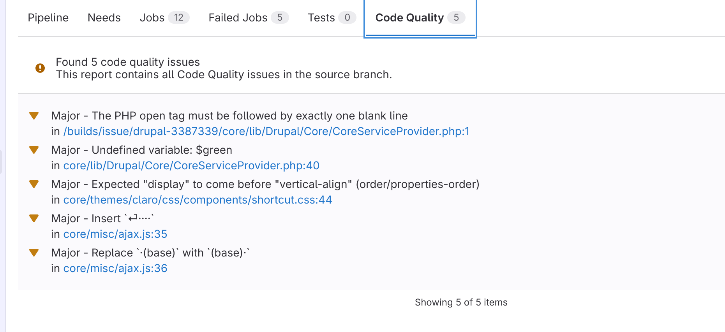The width and height of the screenshot is (725, 332).
Task: Select the Jobs tab
Action: (152, 18)
